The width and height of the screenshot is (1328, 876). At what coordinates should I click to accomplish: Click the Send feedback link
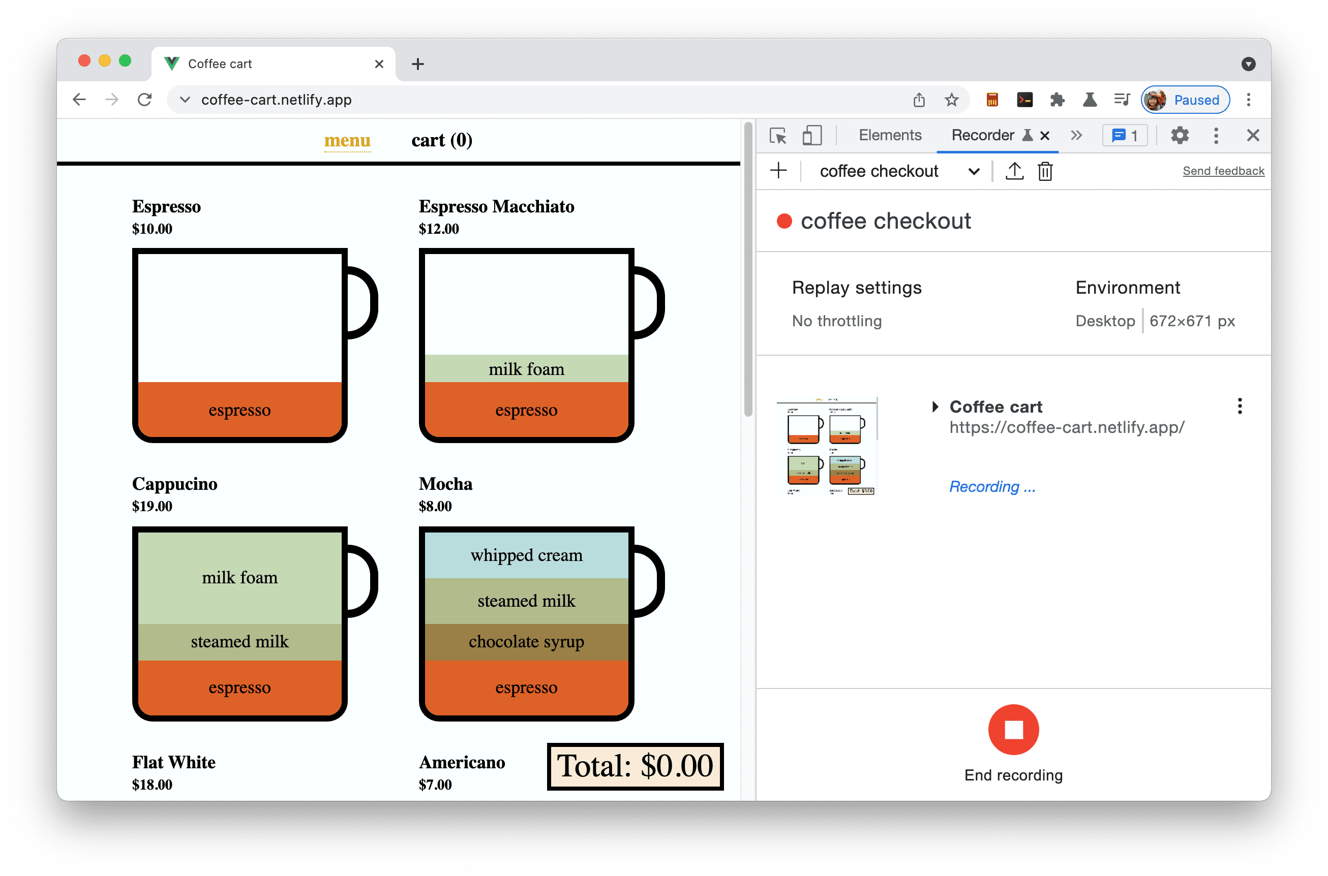click(x=1222, y=170)
